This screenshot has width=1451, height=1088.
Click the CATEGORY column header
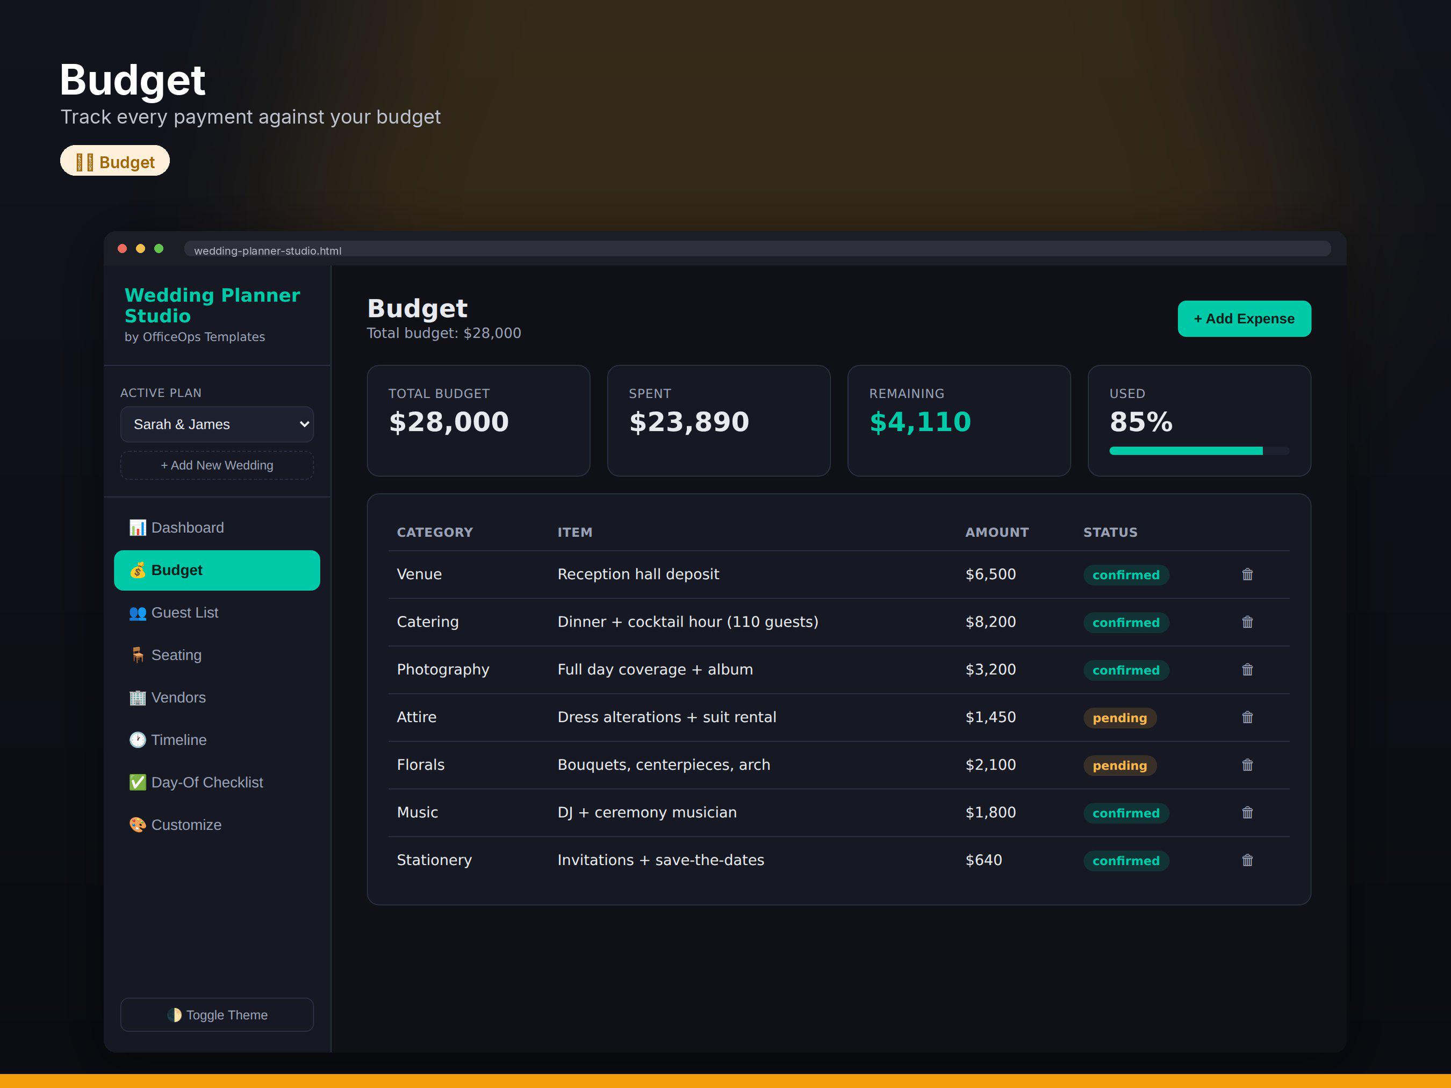point(434,532)
